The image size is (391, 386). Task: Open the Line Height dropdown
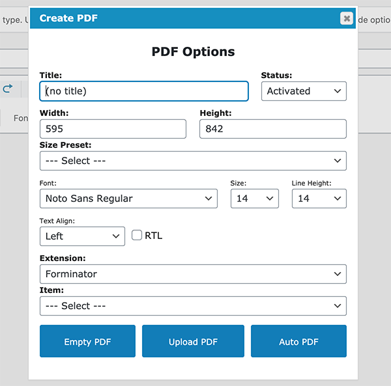[x=319, y=199]
